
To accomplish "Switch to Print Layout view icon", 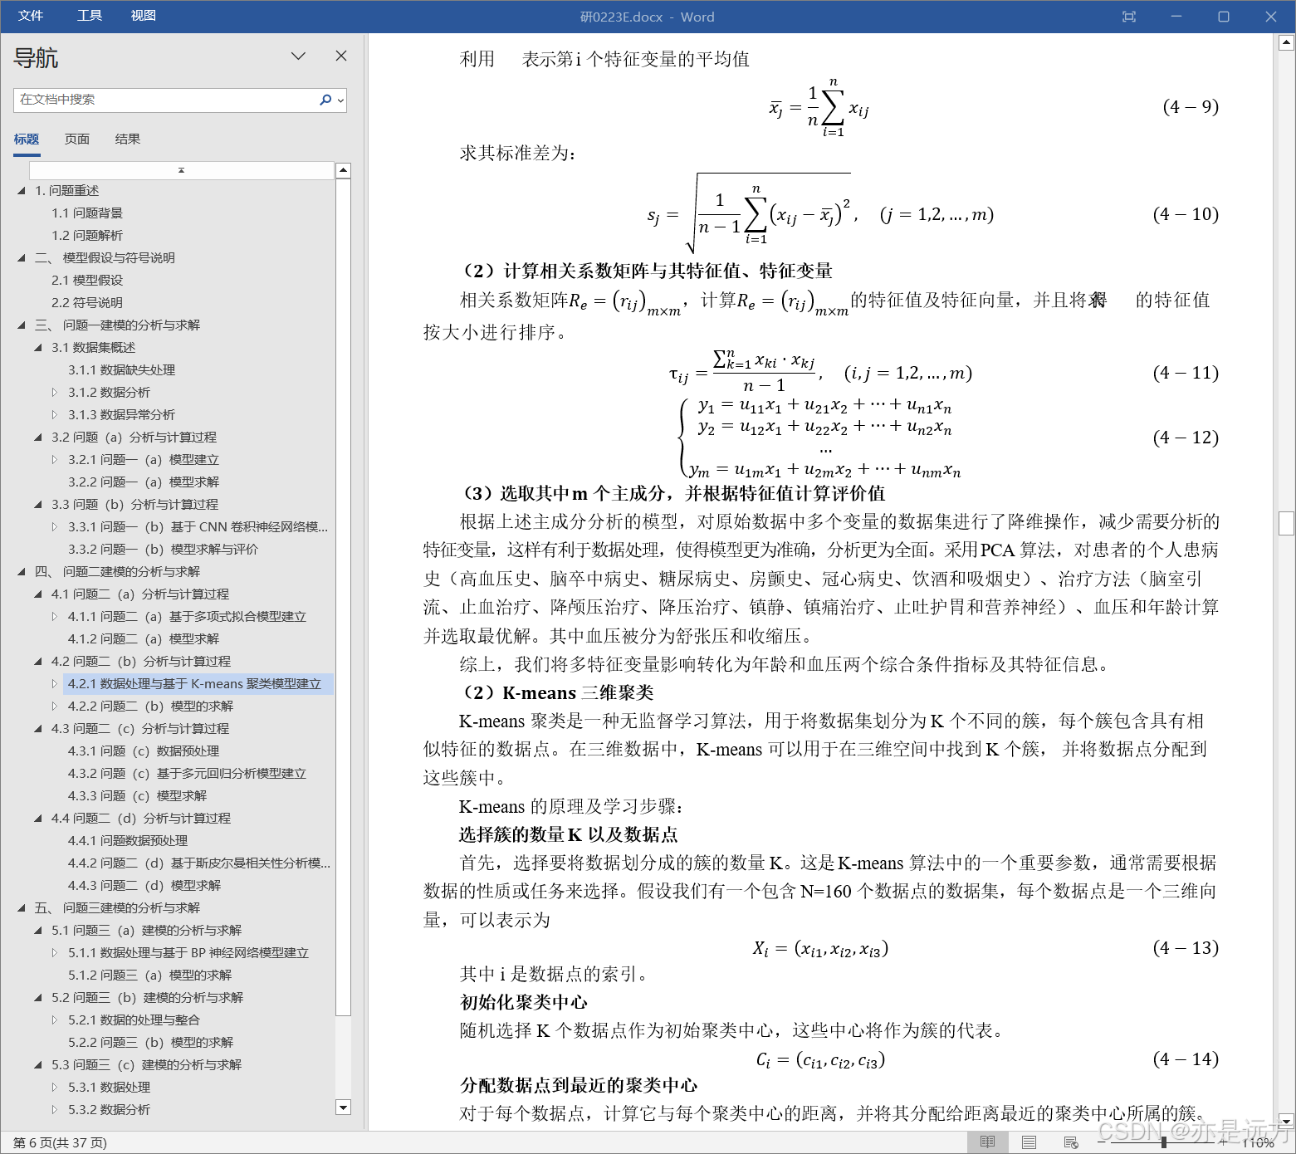I will pos(1029,1142).
